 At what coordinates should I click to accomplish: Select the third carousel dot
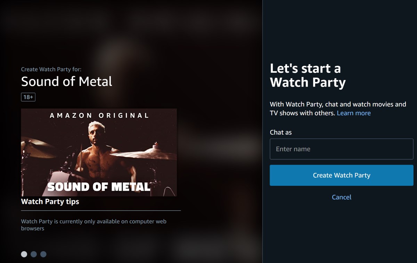(x=43, y=254)
